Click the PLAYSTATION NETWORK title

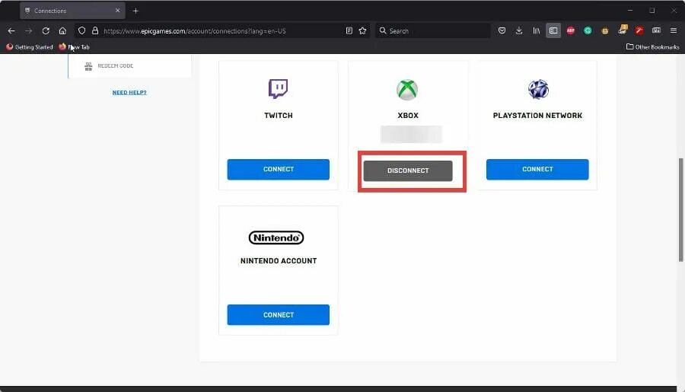[x=537, y=116]
